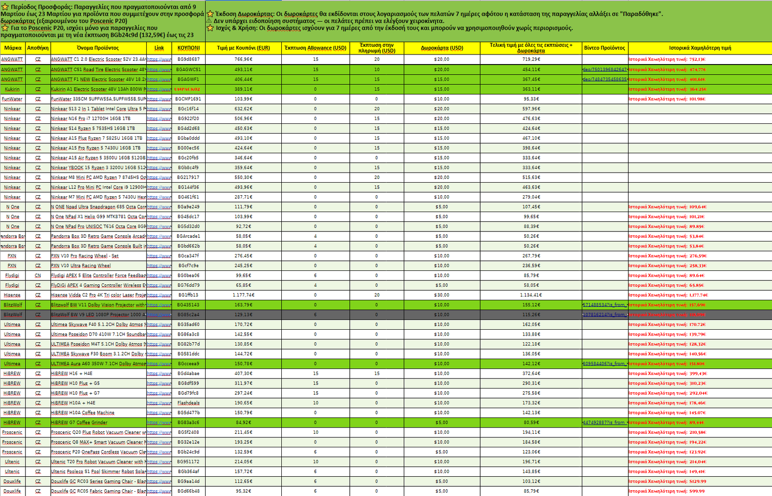
Task: Click the warning triangle icon in the header
Action: pos(209,21)
